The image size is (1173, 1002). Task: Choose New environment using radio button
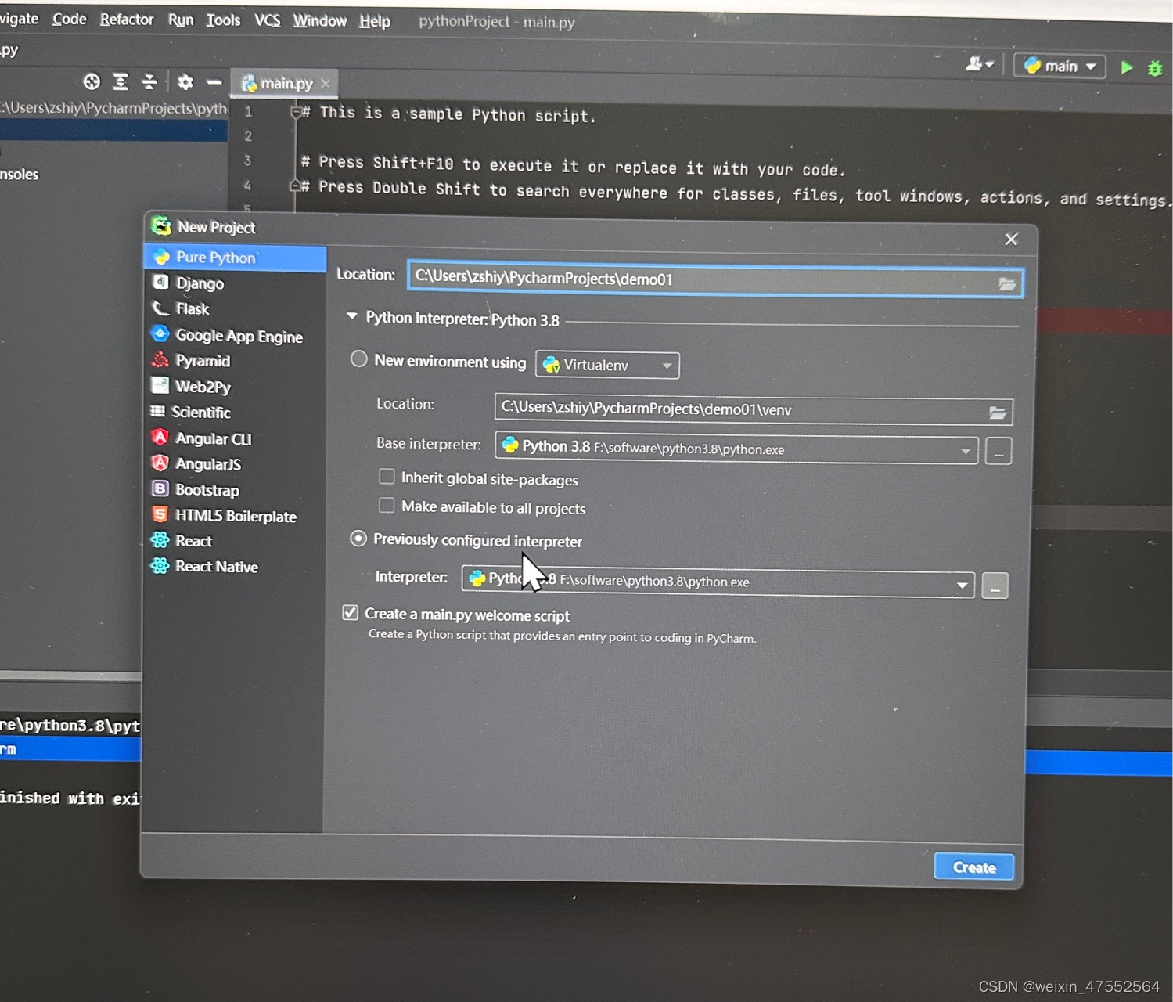358,359
